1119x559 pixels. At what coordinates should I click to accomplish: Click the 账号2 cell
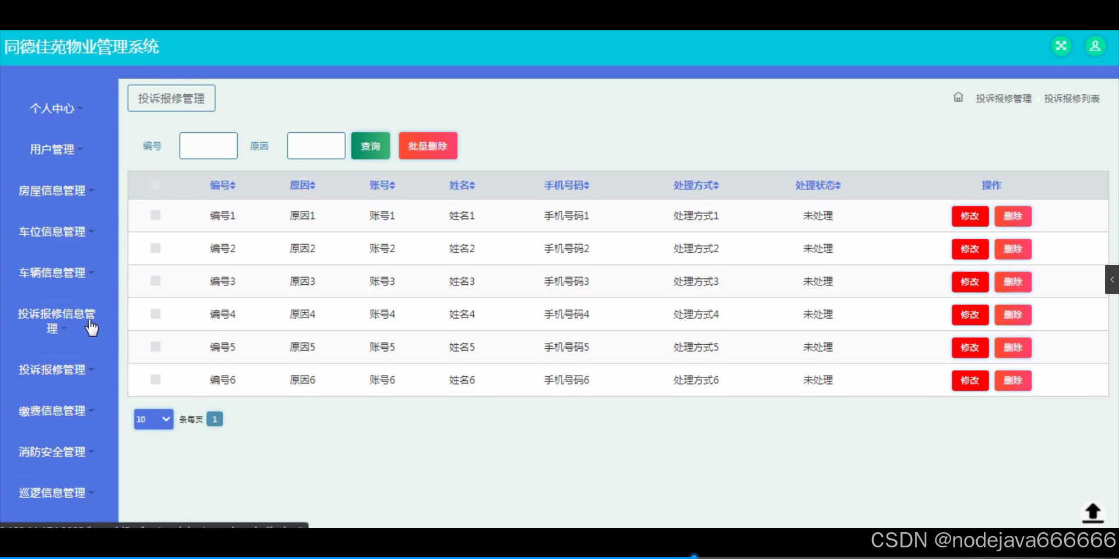pyautogui.click(x=382, y=248)
